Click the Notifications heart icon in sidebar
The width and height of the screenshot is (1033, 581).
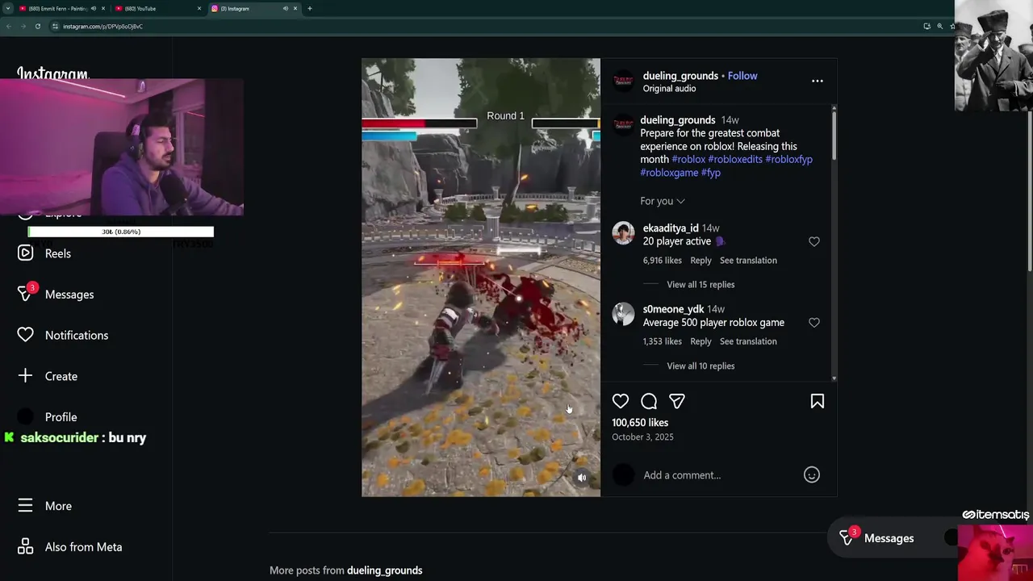26,335
